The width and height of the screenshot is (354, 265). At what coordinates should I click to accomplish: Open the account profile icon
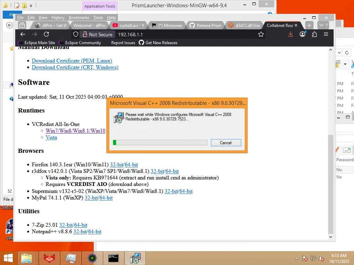pos(302,34)
